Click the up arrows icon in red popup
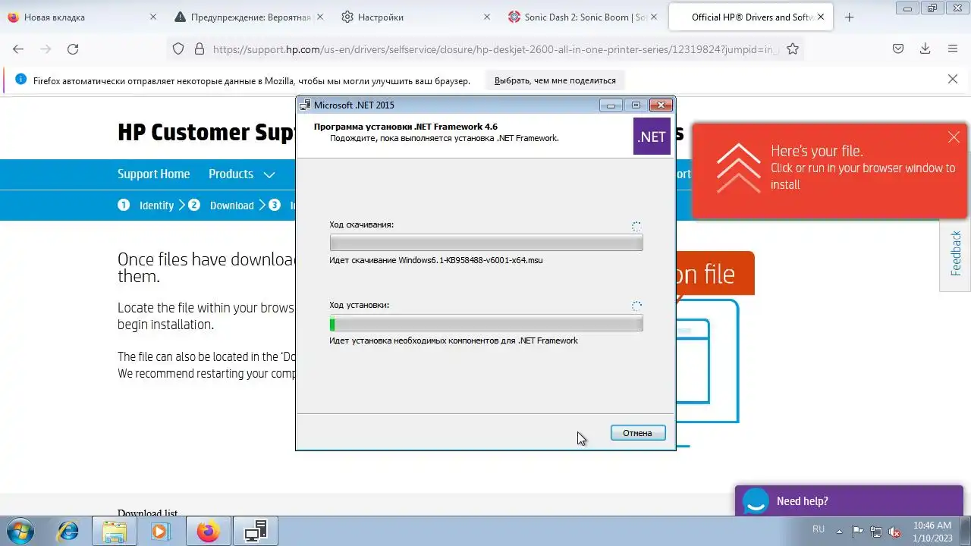The image size is (971, 546). (738, 168)
